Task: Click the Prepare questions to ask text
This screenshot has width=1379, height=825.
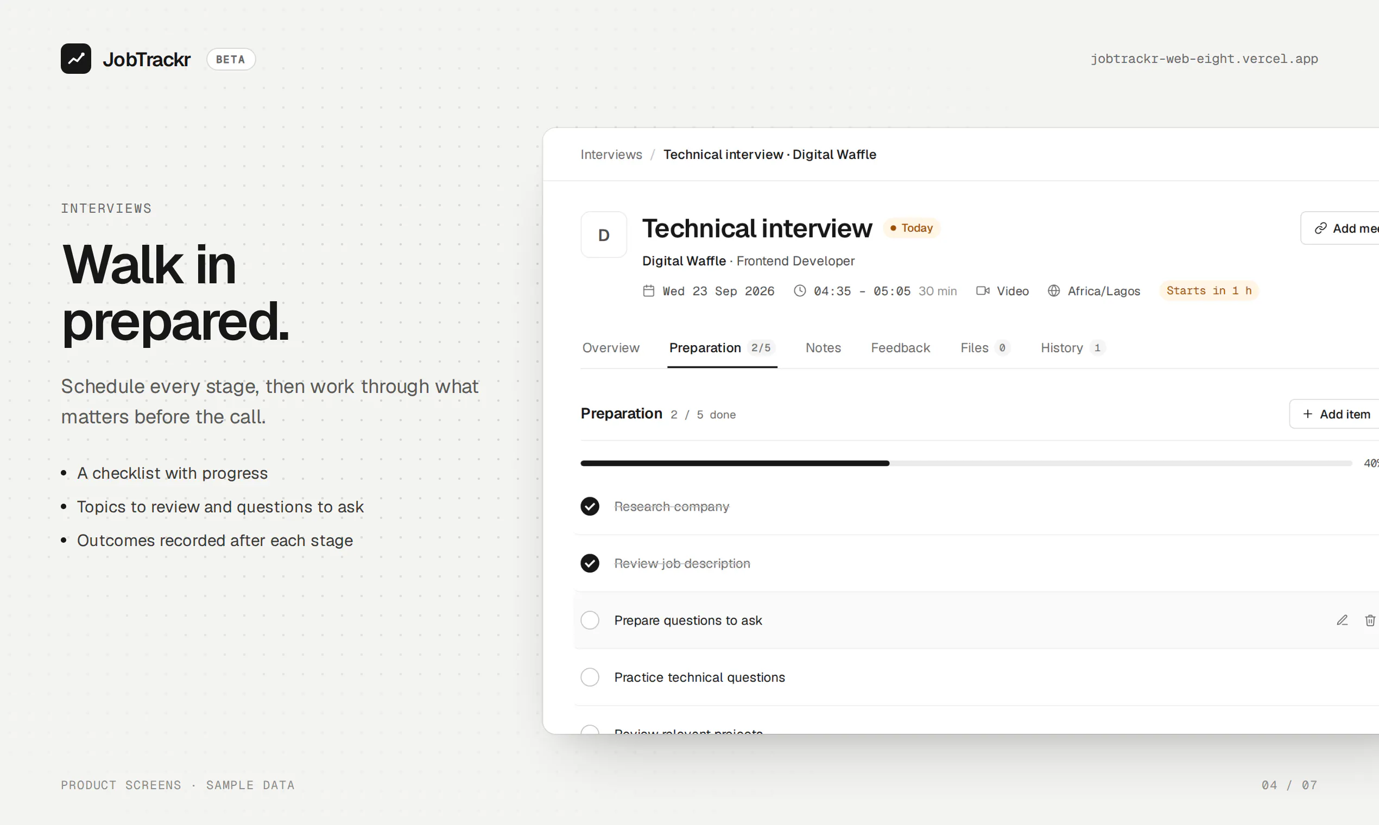Action: pos(688,620)
